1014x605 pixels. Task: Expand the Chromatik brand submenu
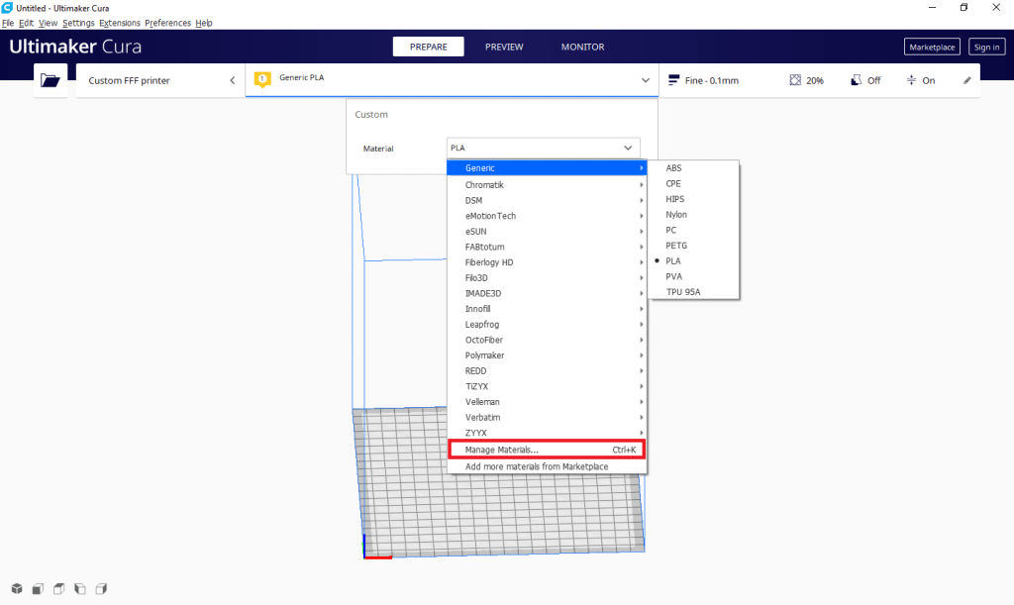click(547, 185)
